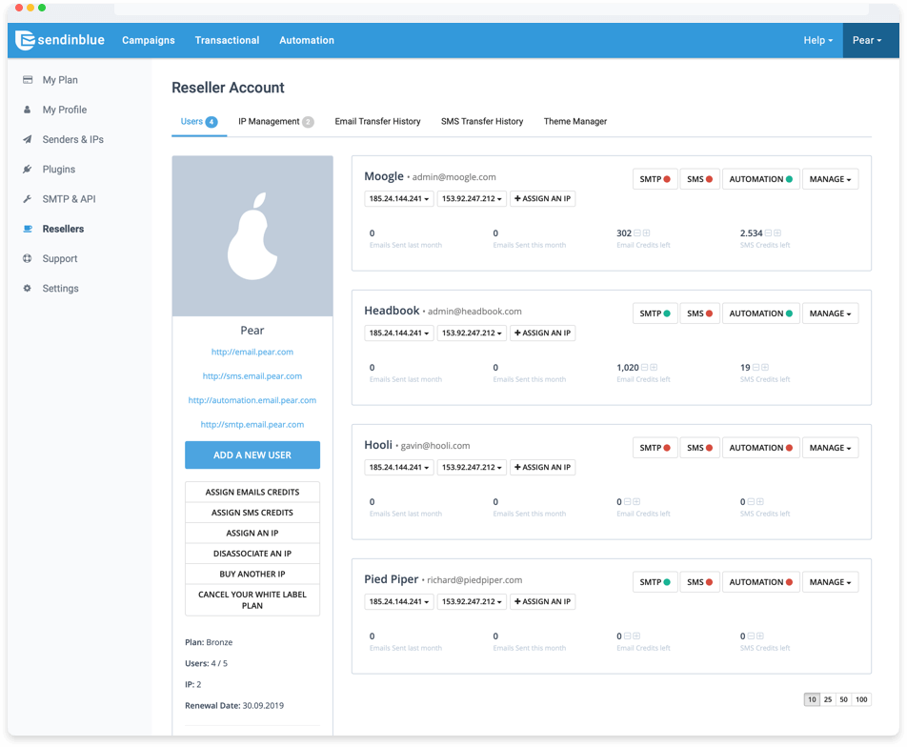Image resolution: width=907 pixels, height=747 pixels.
Task: Click the minus icon for Pied Piper email credits
Action: pyautogui.click(x=628, y=636)
